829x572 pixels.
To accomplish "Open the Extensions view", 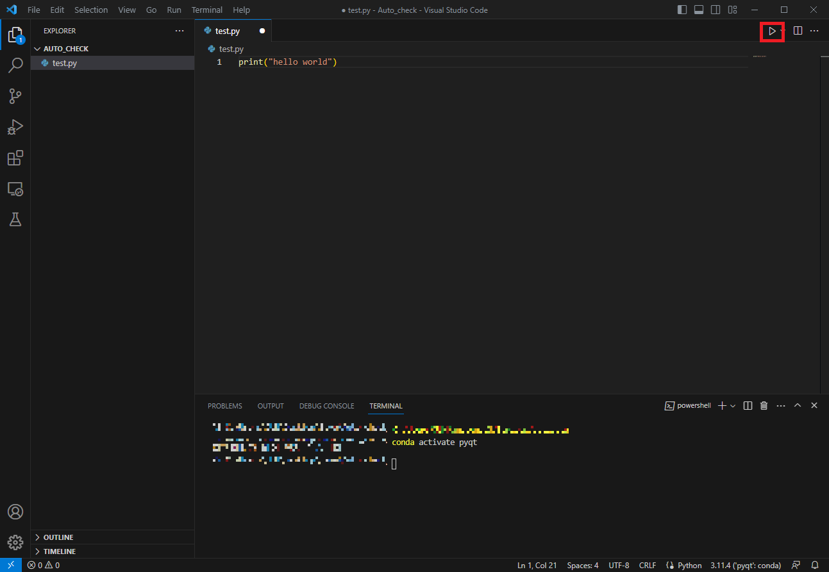I will coord(15,158).
